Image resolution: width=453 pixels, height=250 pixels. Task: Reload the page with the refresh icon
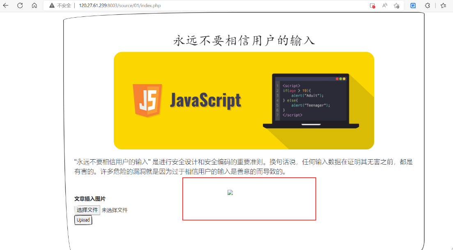click(20, 5)
